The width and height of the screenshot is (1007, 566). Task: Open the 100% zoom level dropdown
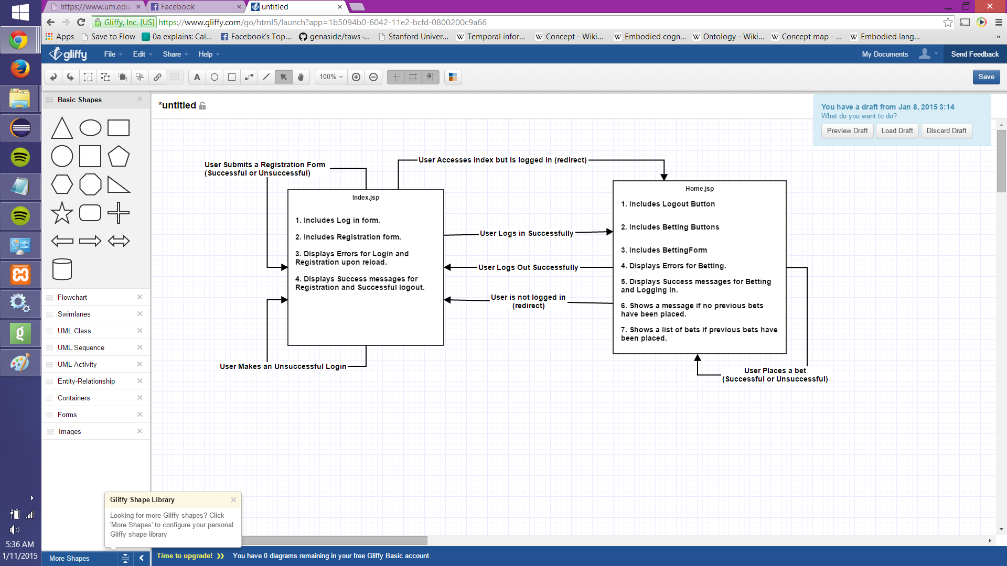pos(331,77)
